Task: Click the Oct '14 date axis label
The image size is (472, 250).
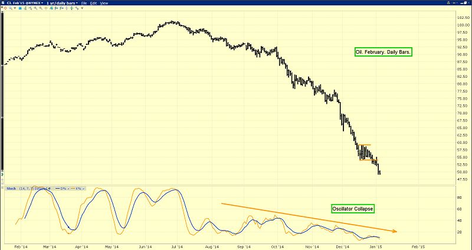Action: [277, 246]
